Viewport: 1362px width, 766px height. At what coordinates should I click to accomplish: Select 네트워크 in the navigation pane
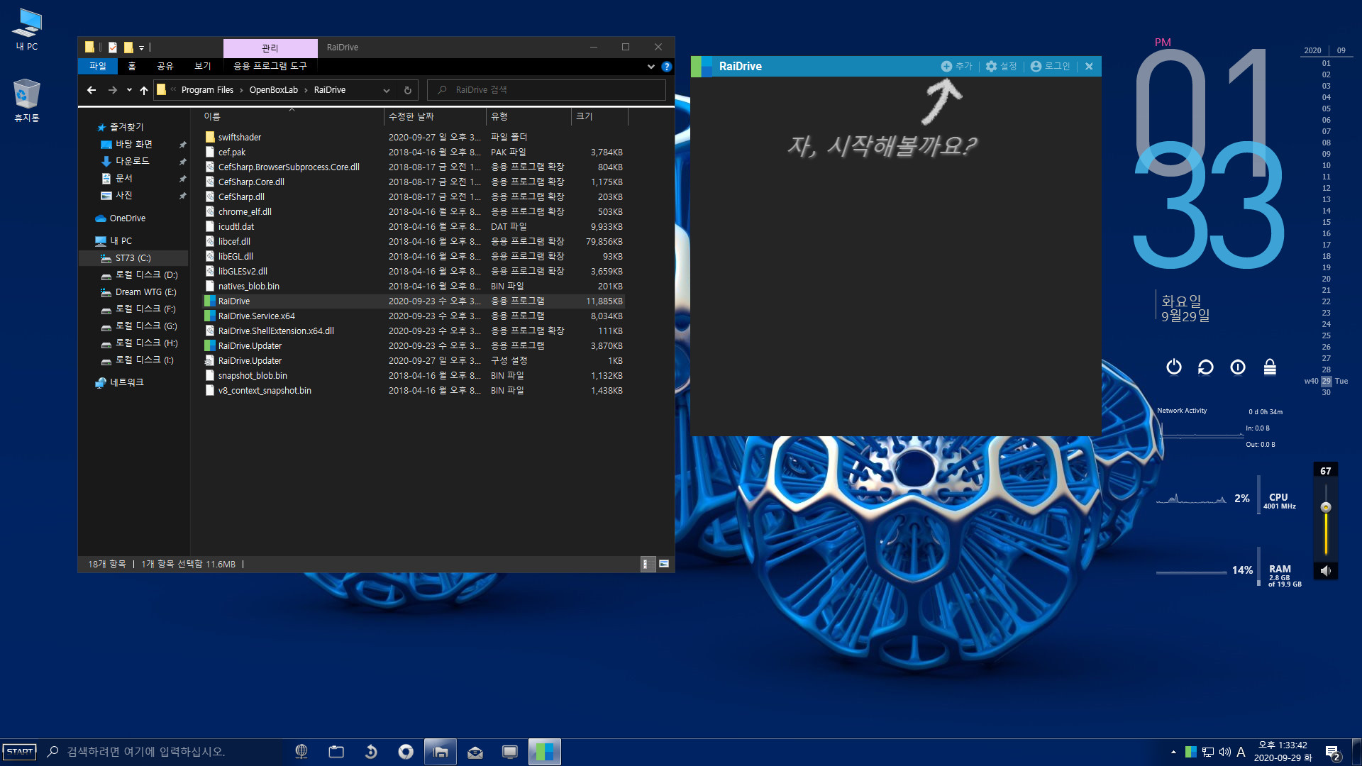click(x=126, y=382)
